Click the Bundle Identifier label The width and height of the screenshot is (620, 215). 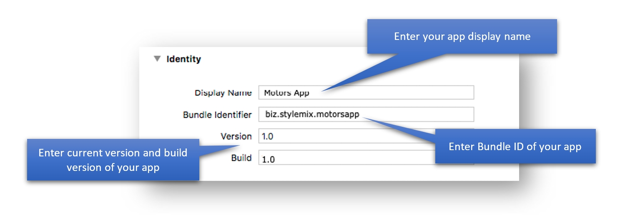pos(217,115)
